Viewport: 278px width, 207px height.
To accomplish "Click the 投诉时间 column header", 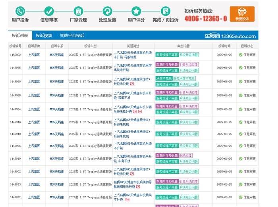I will (224, 46).
